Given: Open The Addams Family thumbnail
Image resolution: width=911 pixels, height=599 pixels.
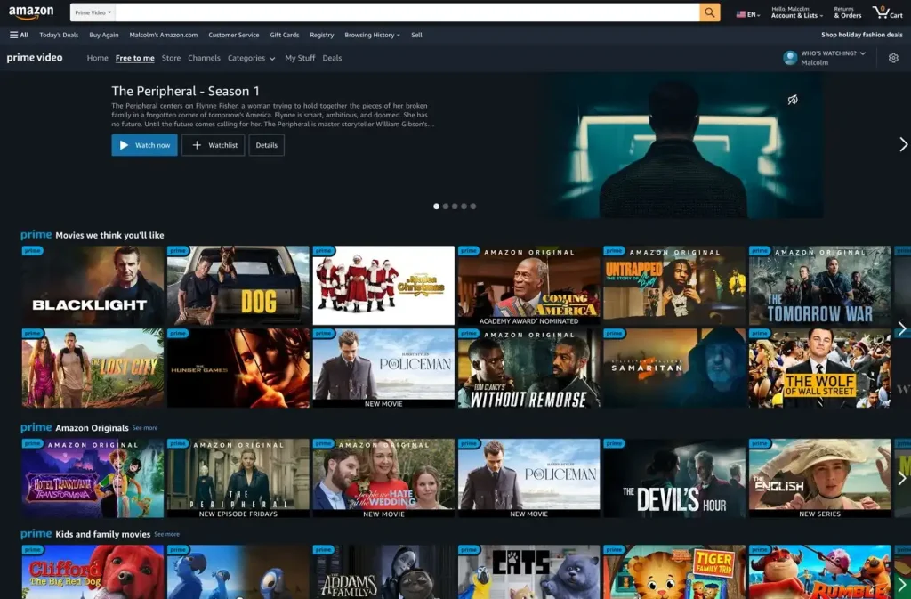Looking at the screenshot, I should [383, 571].
